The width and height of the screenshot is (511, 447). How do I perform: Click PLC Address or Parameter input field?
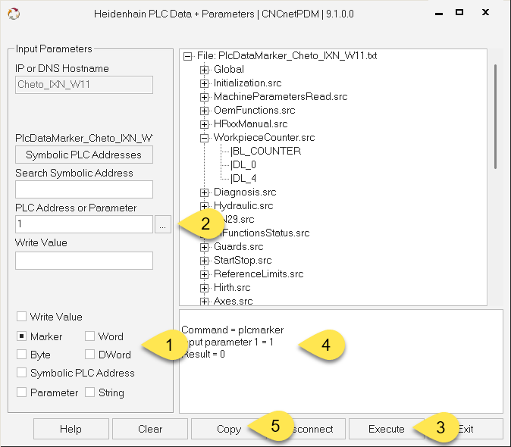coord(84,224)
